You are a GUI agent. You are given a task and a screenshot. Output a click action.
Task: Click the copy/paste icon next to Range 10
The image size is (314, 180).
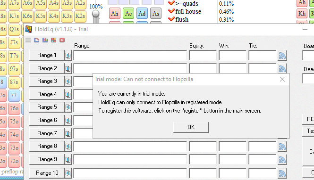coord(68,173)
